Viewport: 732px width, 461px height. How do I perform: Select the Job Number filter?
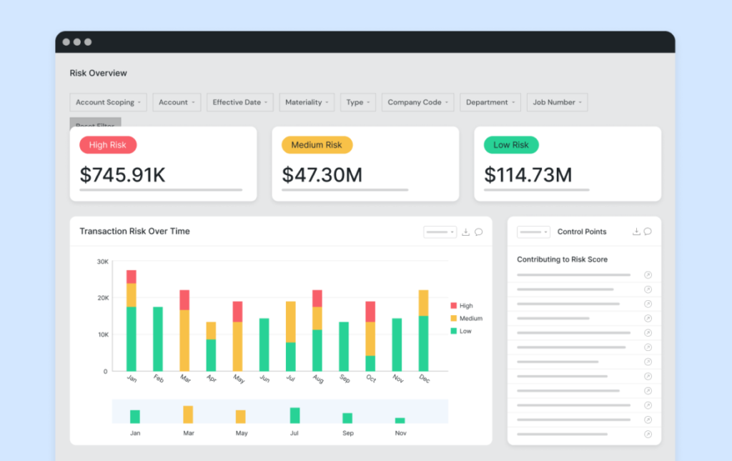(x=557, y=102)
